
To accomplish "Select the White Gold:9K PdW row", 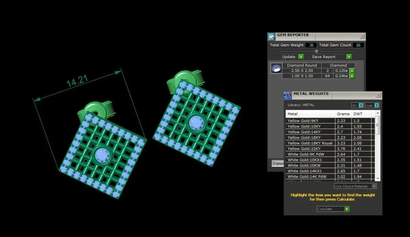I will click(x=330, y=154).
